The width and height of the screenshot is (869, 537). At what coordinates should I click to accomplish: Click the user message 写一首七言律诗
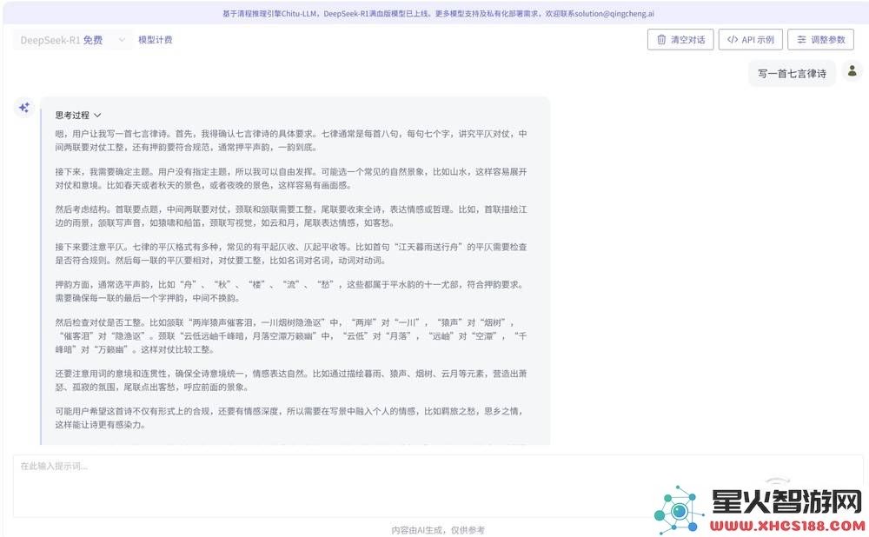pyautogui.click(x=792, y=74)
